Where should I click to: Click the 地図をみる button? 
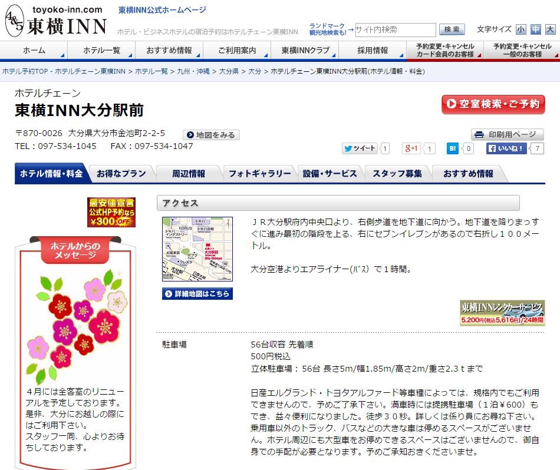click(x=211, y=135)
